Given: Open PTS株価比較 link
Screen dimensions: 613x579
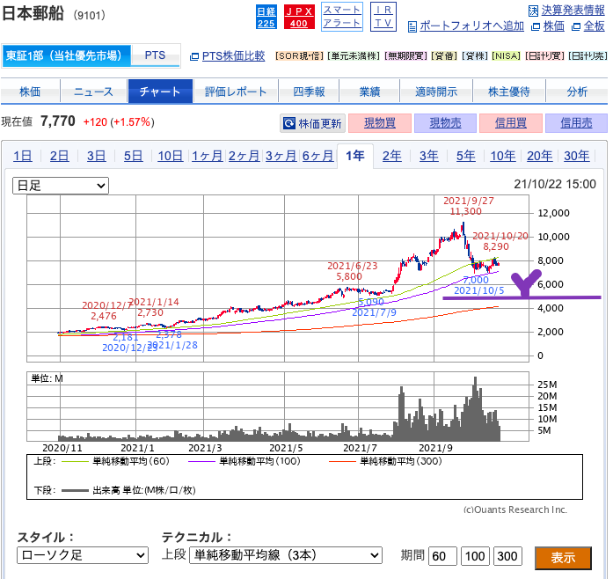Looking at the screenshot, I should [x=233, y=56].
